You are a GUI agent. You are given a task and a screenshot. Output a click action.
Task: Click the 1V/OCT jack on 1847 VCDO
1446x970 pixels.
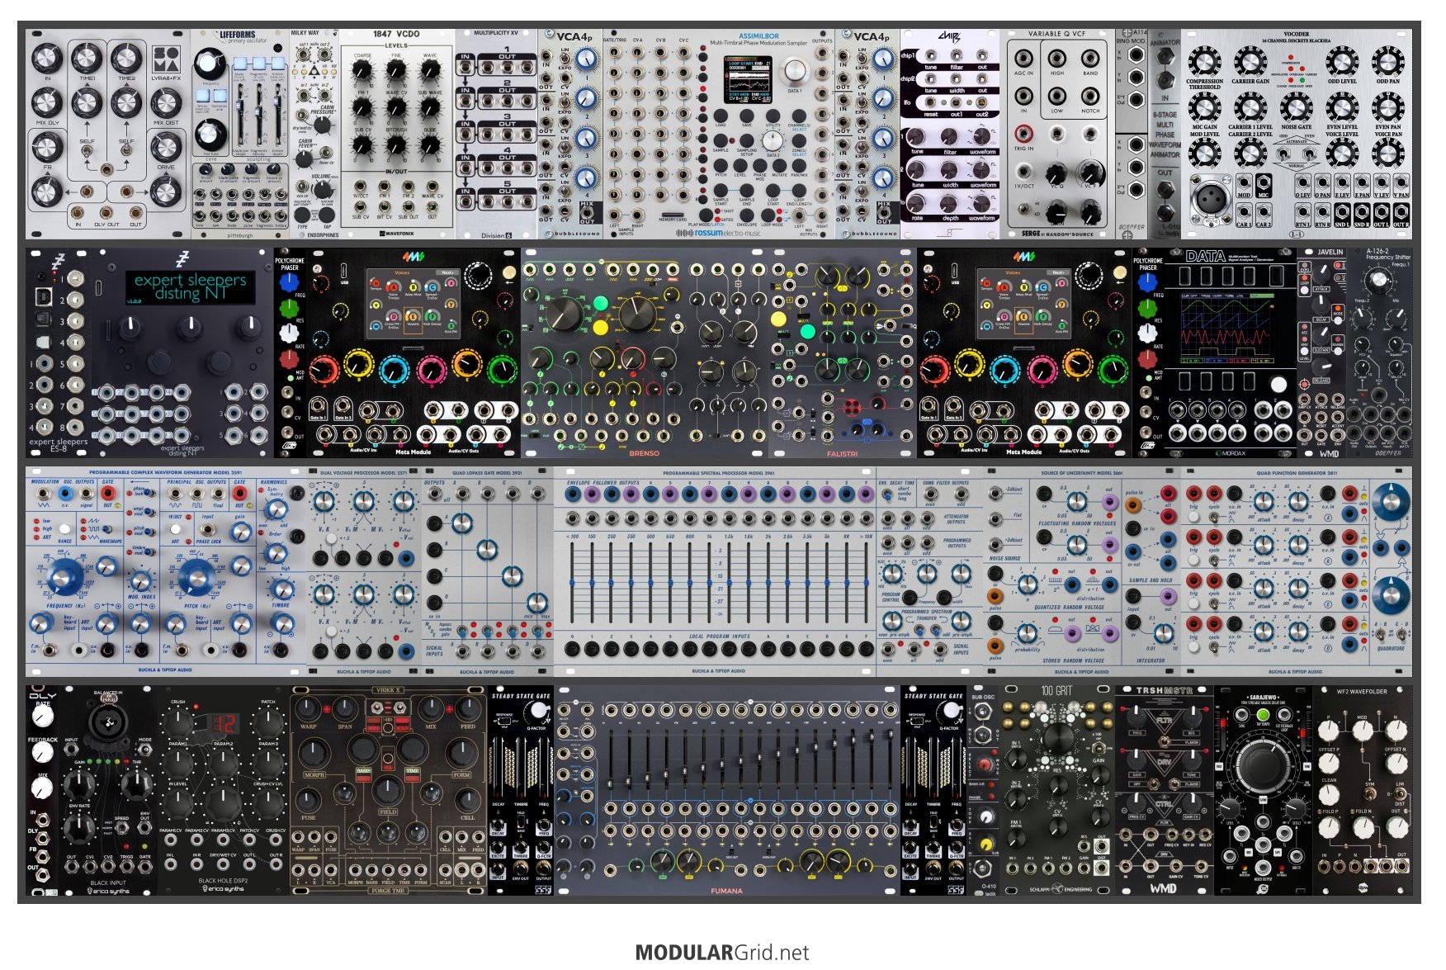click(x=361, y=187)
